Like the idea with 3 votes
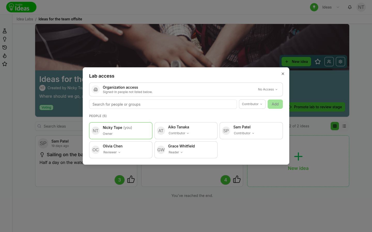This screenshot has width=372, height=232. point(131,179)
